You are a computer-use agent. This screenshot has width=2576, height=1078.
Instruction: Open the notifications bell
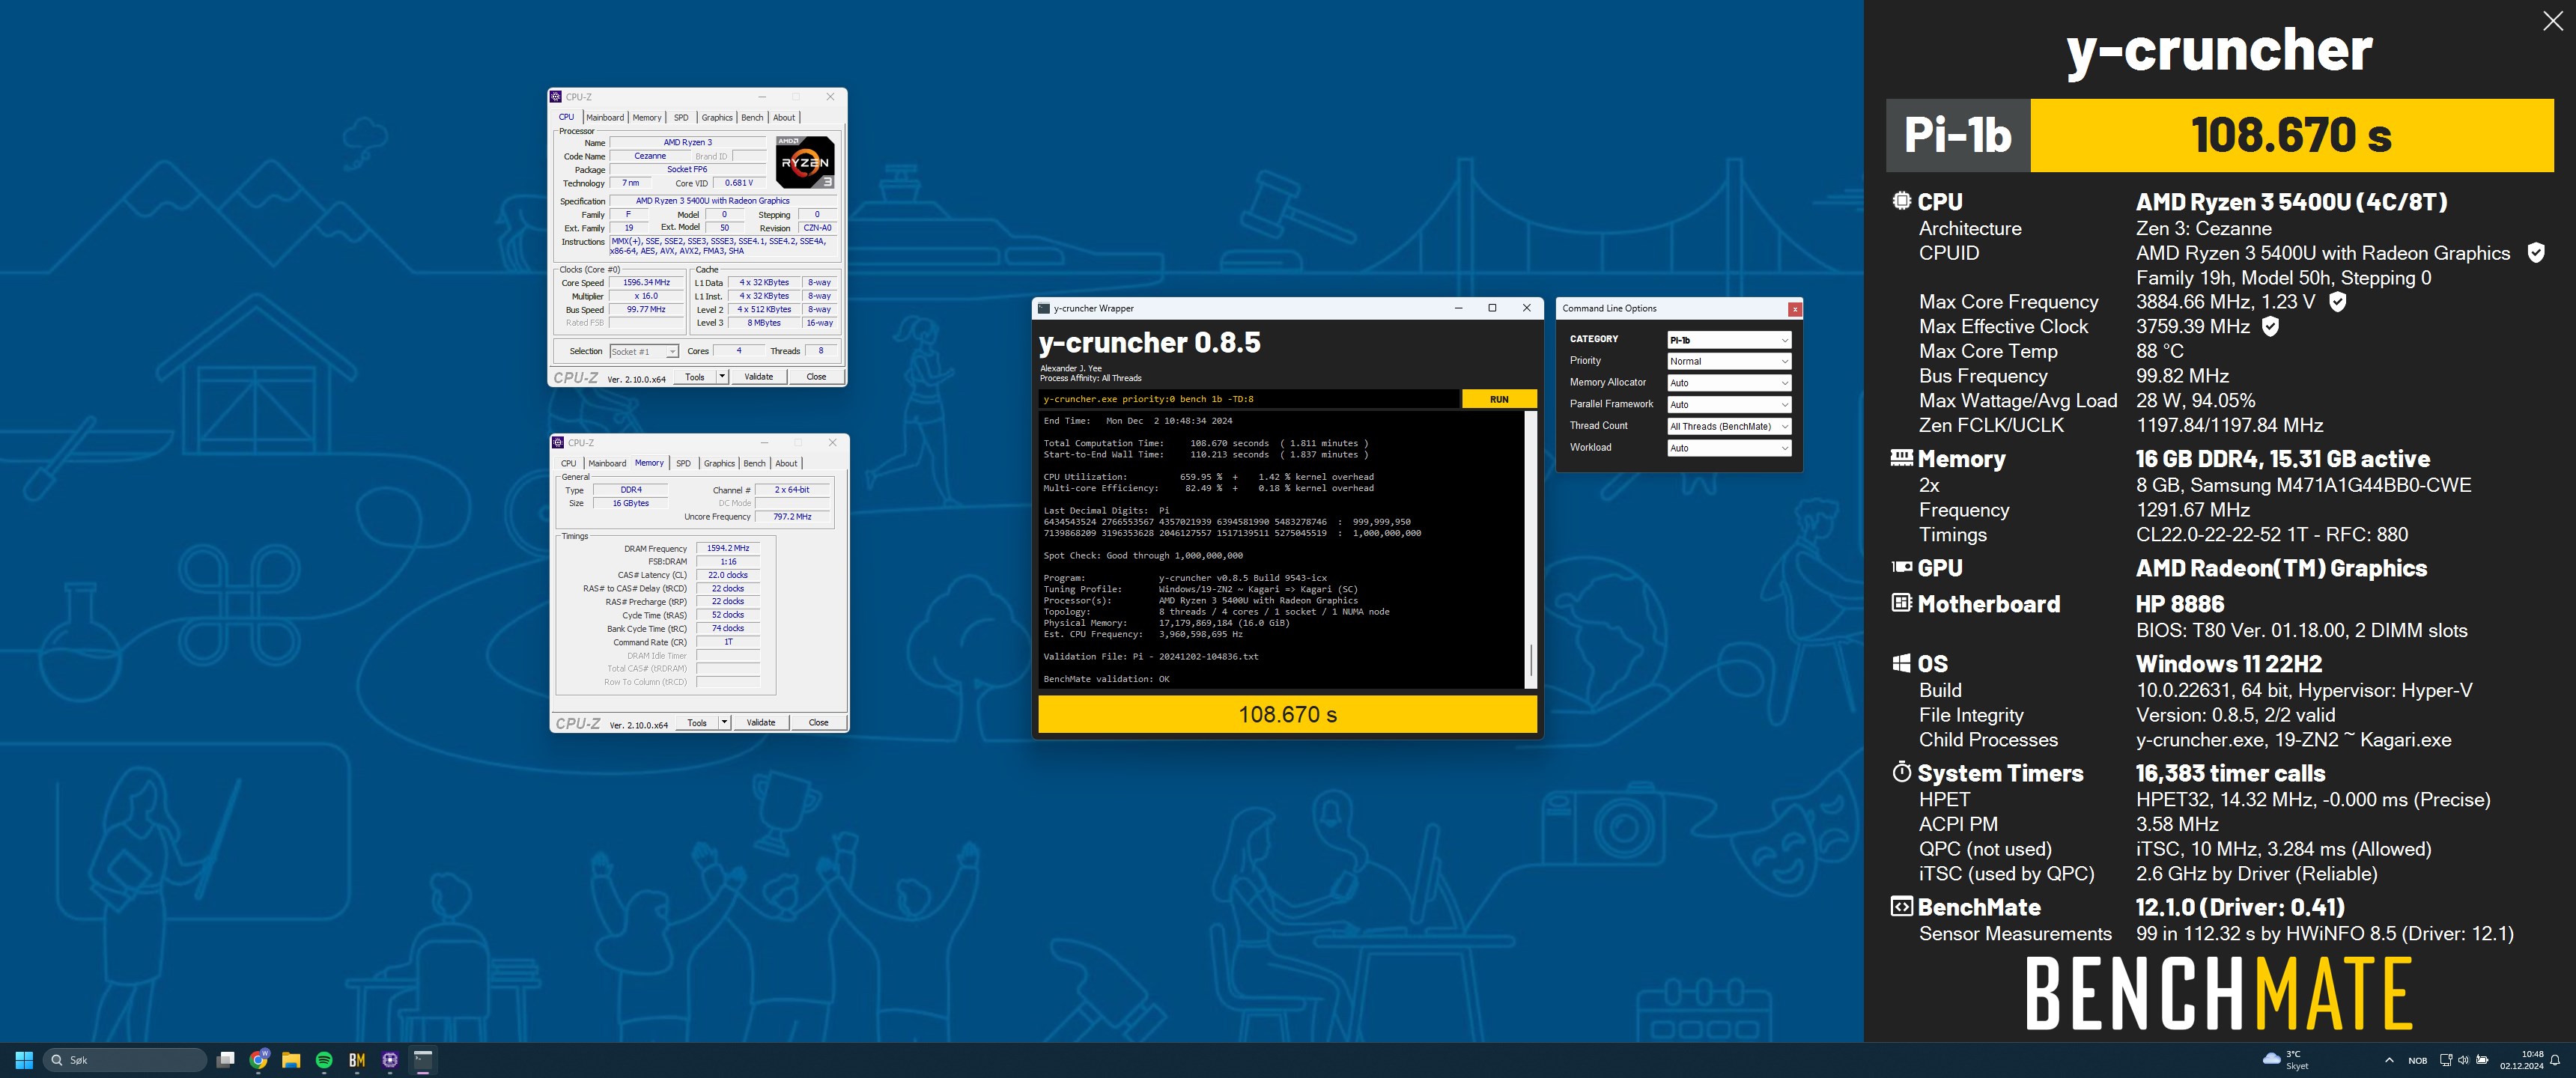point(2555,1060)
